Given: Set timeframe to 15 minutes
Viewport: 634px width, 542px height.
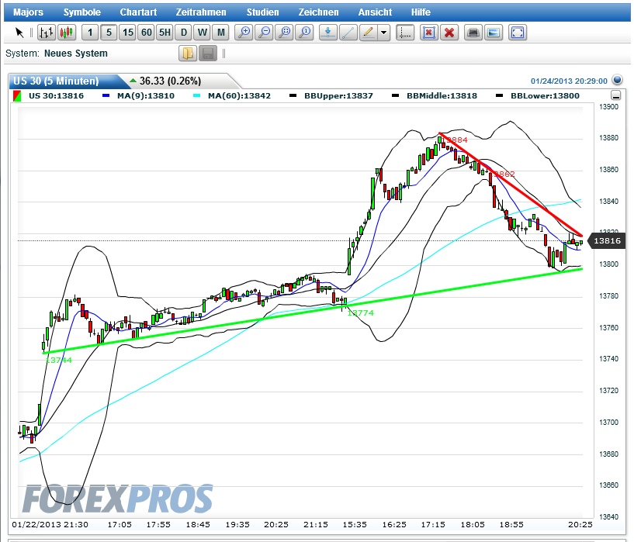Looking at the screenshot, I should (x=128, y=33).
